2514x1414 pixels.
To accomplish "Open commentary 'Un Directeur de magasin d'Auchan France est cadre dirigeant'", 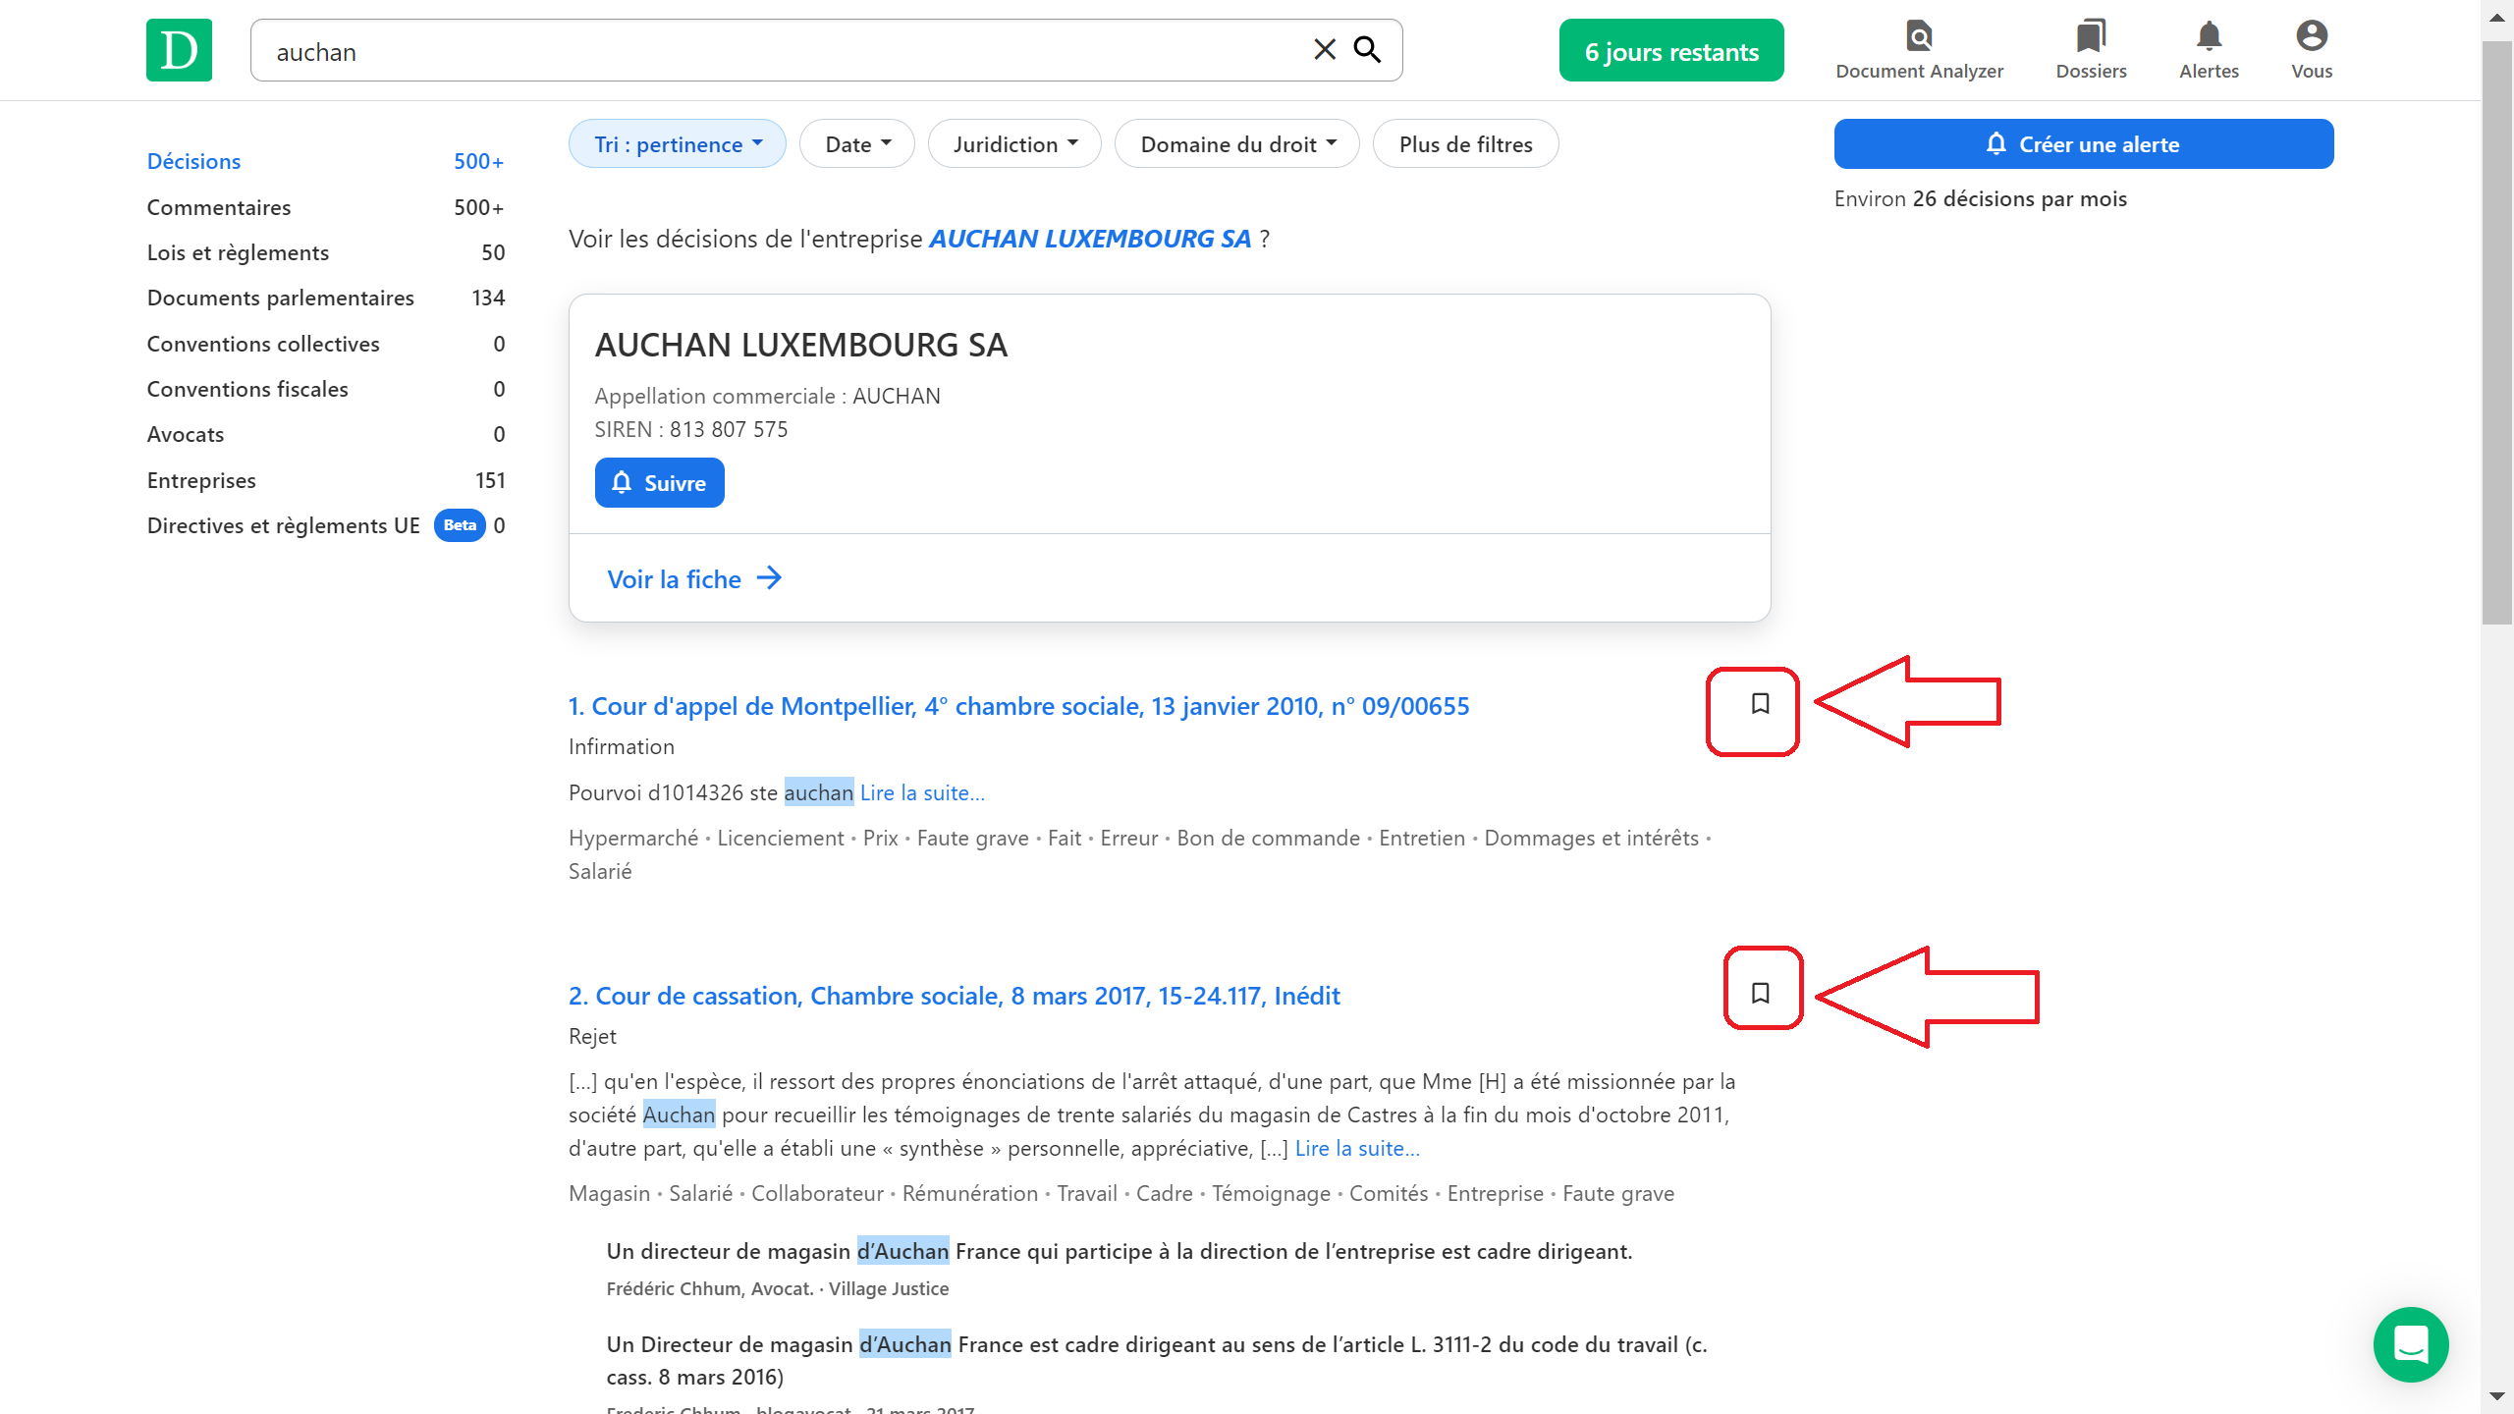I will [1157, 1360].
